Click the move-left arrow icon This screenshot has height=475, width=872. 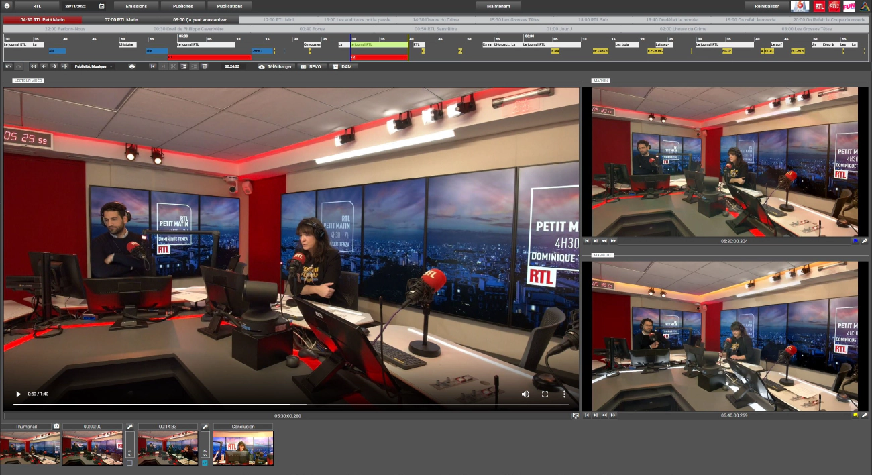coord(44,66)
